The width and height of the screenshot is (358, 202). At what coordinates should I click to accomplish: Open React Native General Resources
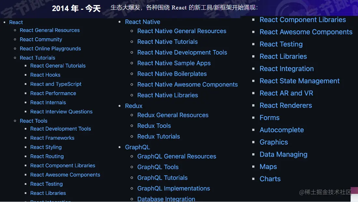[x=182, y=31]
